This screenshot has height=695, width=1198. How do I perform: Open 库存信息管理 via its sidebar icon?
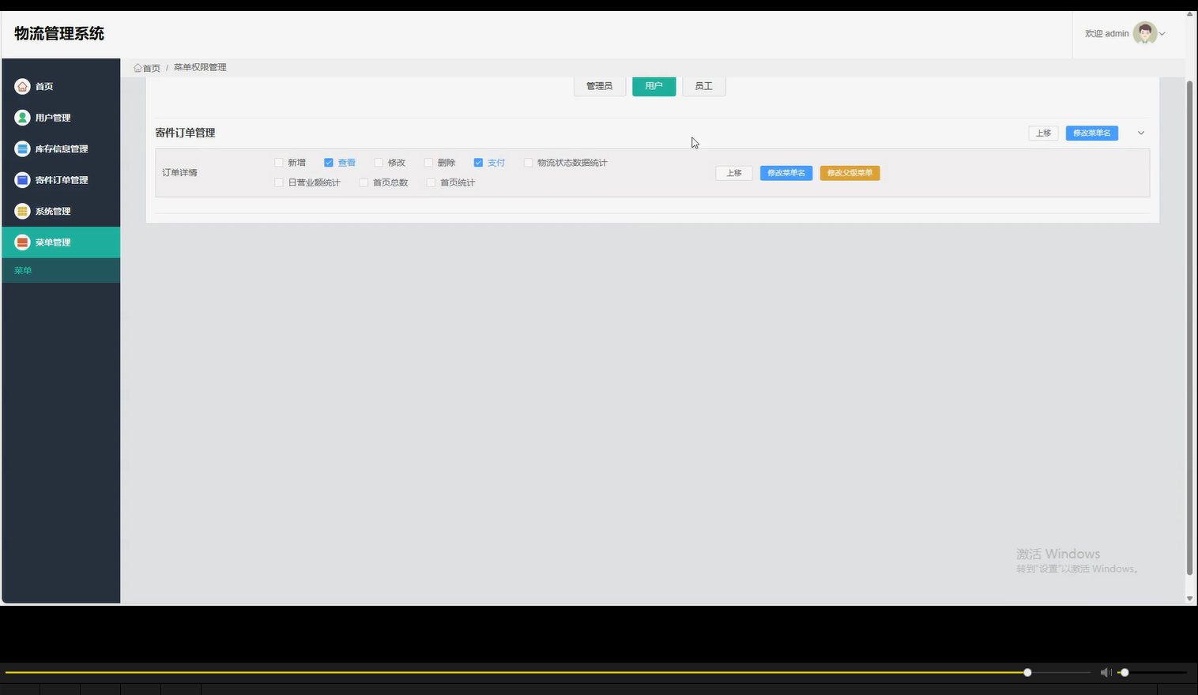22,148
